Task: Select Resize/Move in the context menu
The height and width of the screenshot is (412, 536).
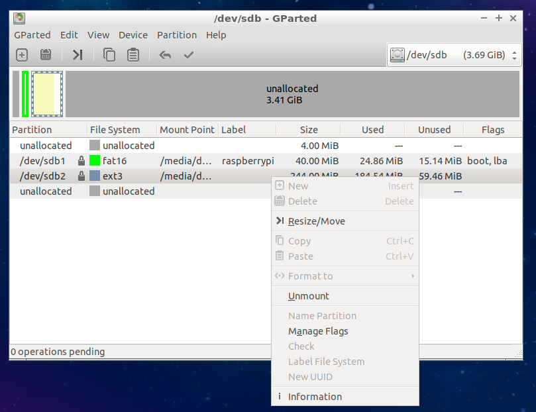Action: tap(317, 221)
